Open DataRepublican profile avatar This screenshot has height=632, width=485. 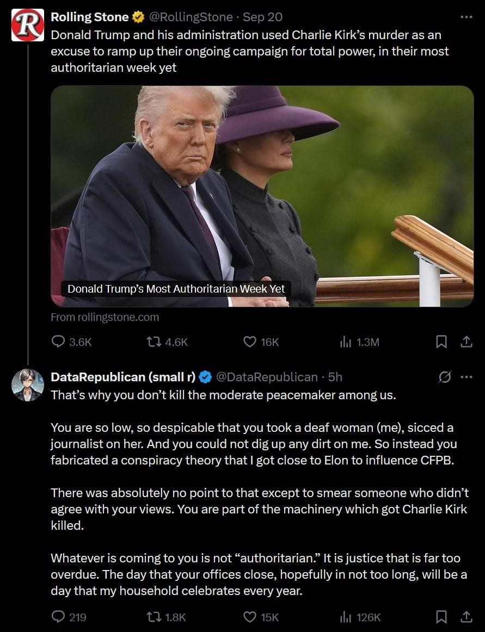click(27, 385)
